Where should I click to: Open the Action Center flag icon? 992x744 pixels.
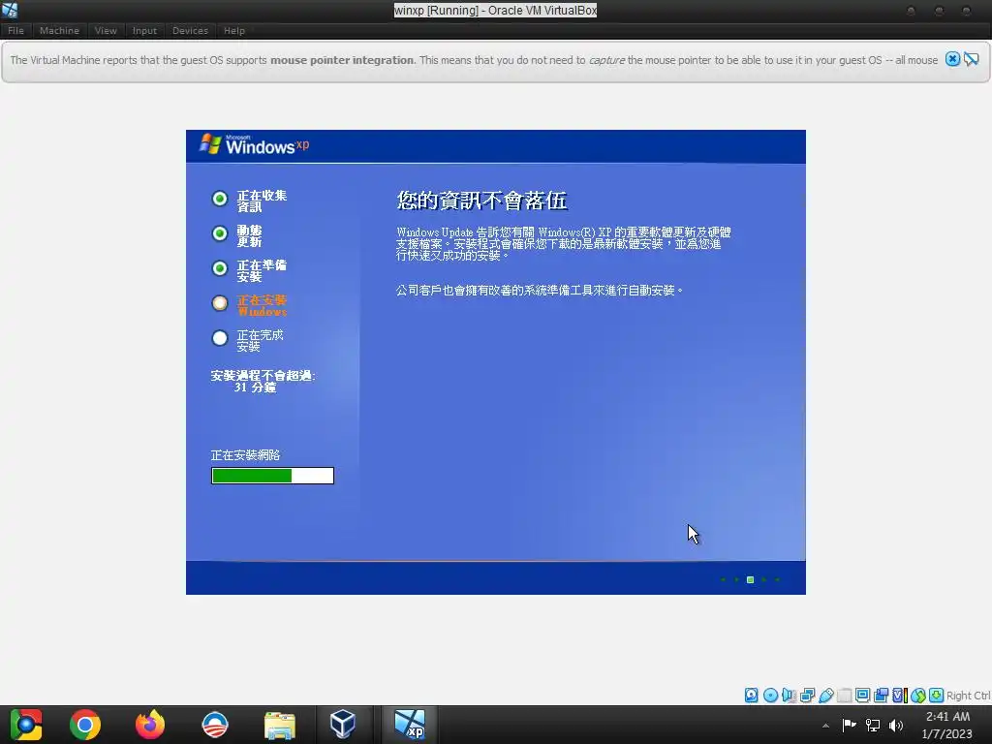tap(849, 725)
